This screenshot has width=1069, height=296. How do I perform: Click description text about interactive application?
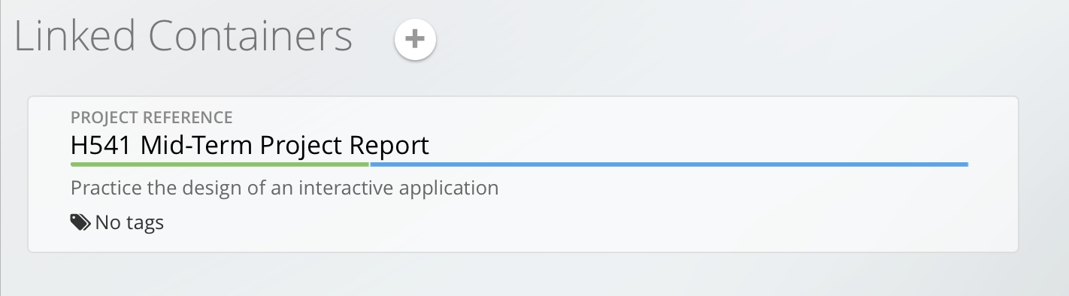tap(285, 187)
